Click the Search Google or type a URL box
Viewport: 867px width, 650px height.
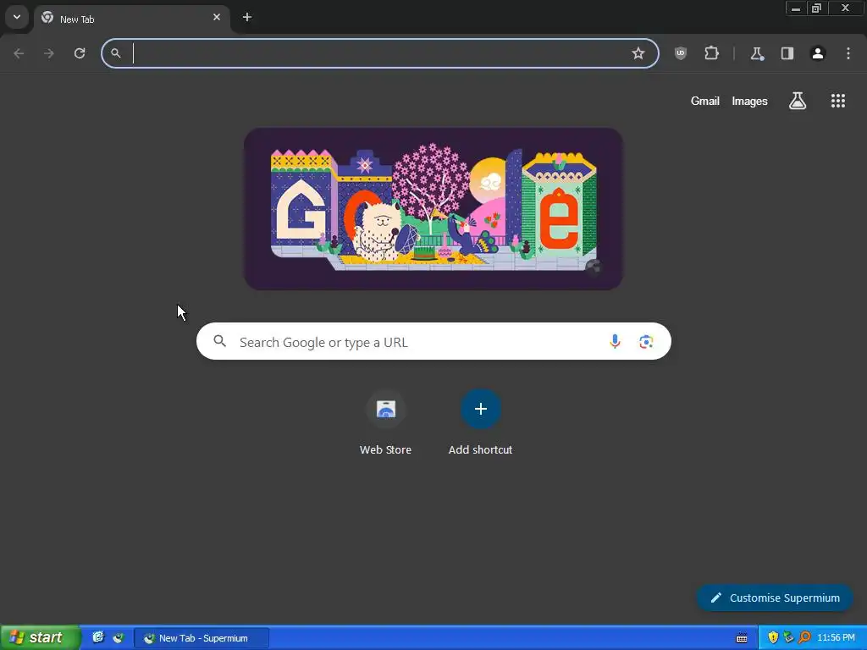[433, 342]
